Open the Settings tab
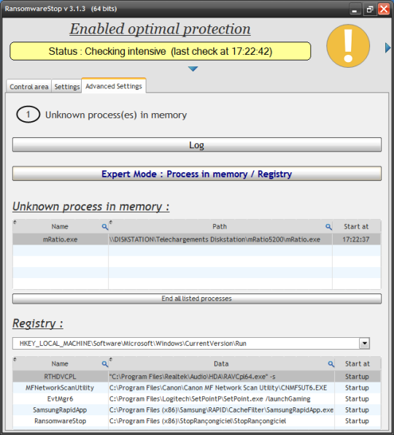394x435 pixels. [67, 87]
